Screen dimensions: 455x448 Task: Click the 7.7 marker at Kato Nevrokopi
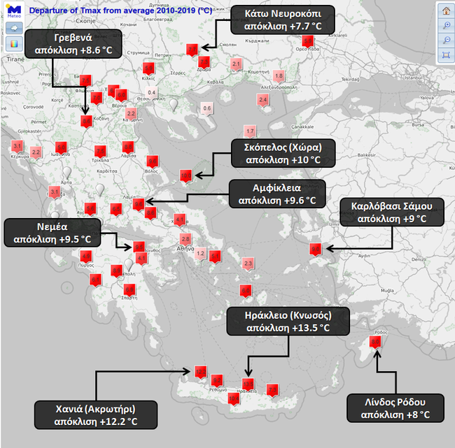click(192, 50)
